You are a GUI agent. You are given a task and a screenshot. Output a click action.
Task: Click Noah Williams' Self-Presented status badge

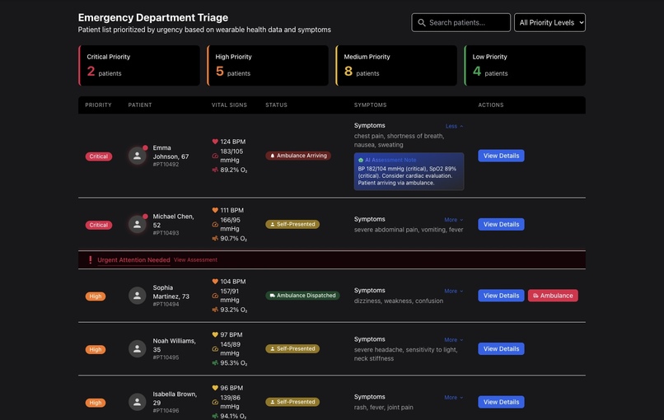pyautogui.click(x=292, y=349)
